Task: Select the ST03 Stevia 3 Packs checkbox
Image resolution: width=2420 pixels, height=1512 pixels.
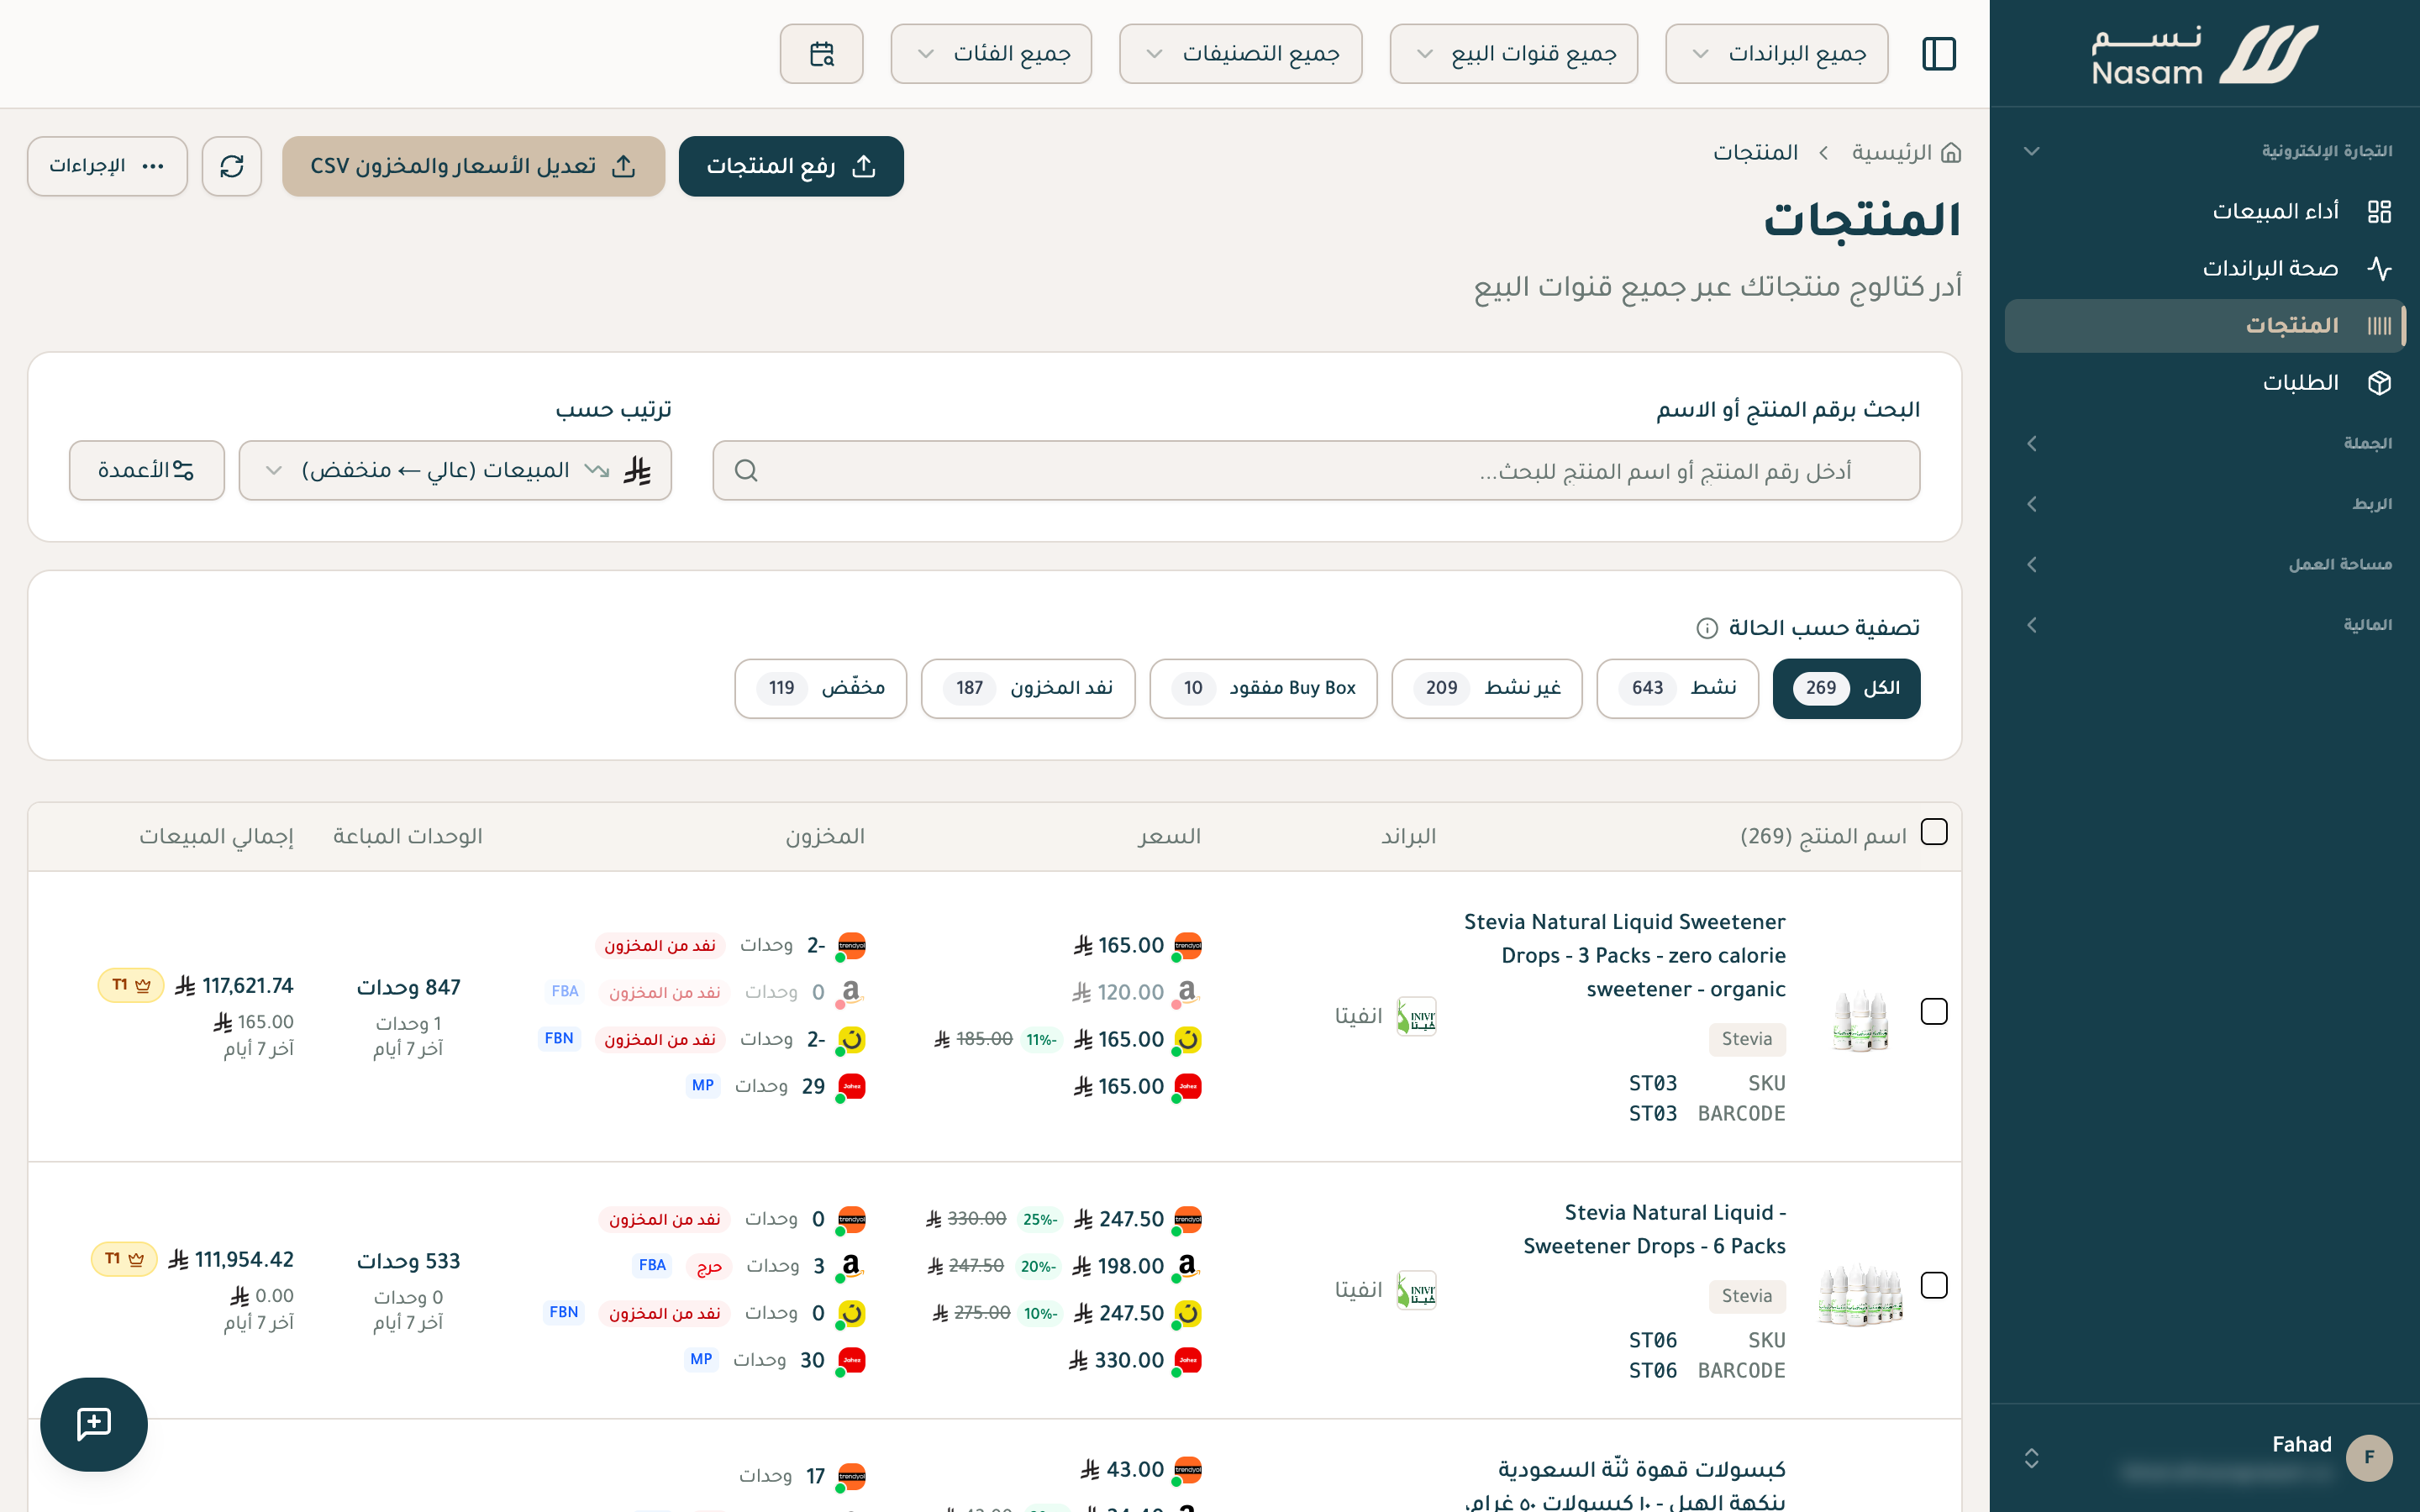Action: click(1934, 1011)
